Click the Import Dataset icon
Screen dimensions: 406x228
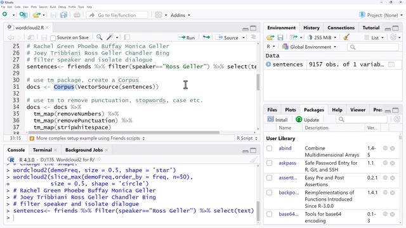click(294, 38)
